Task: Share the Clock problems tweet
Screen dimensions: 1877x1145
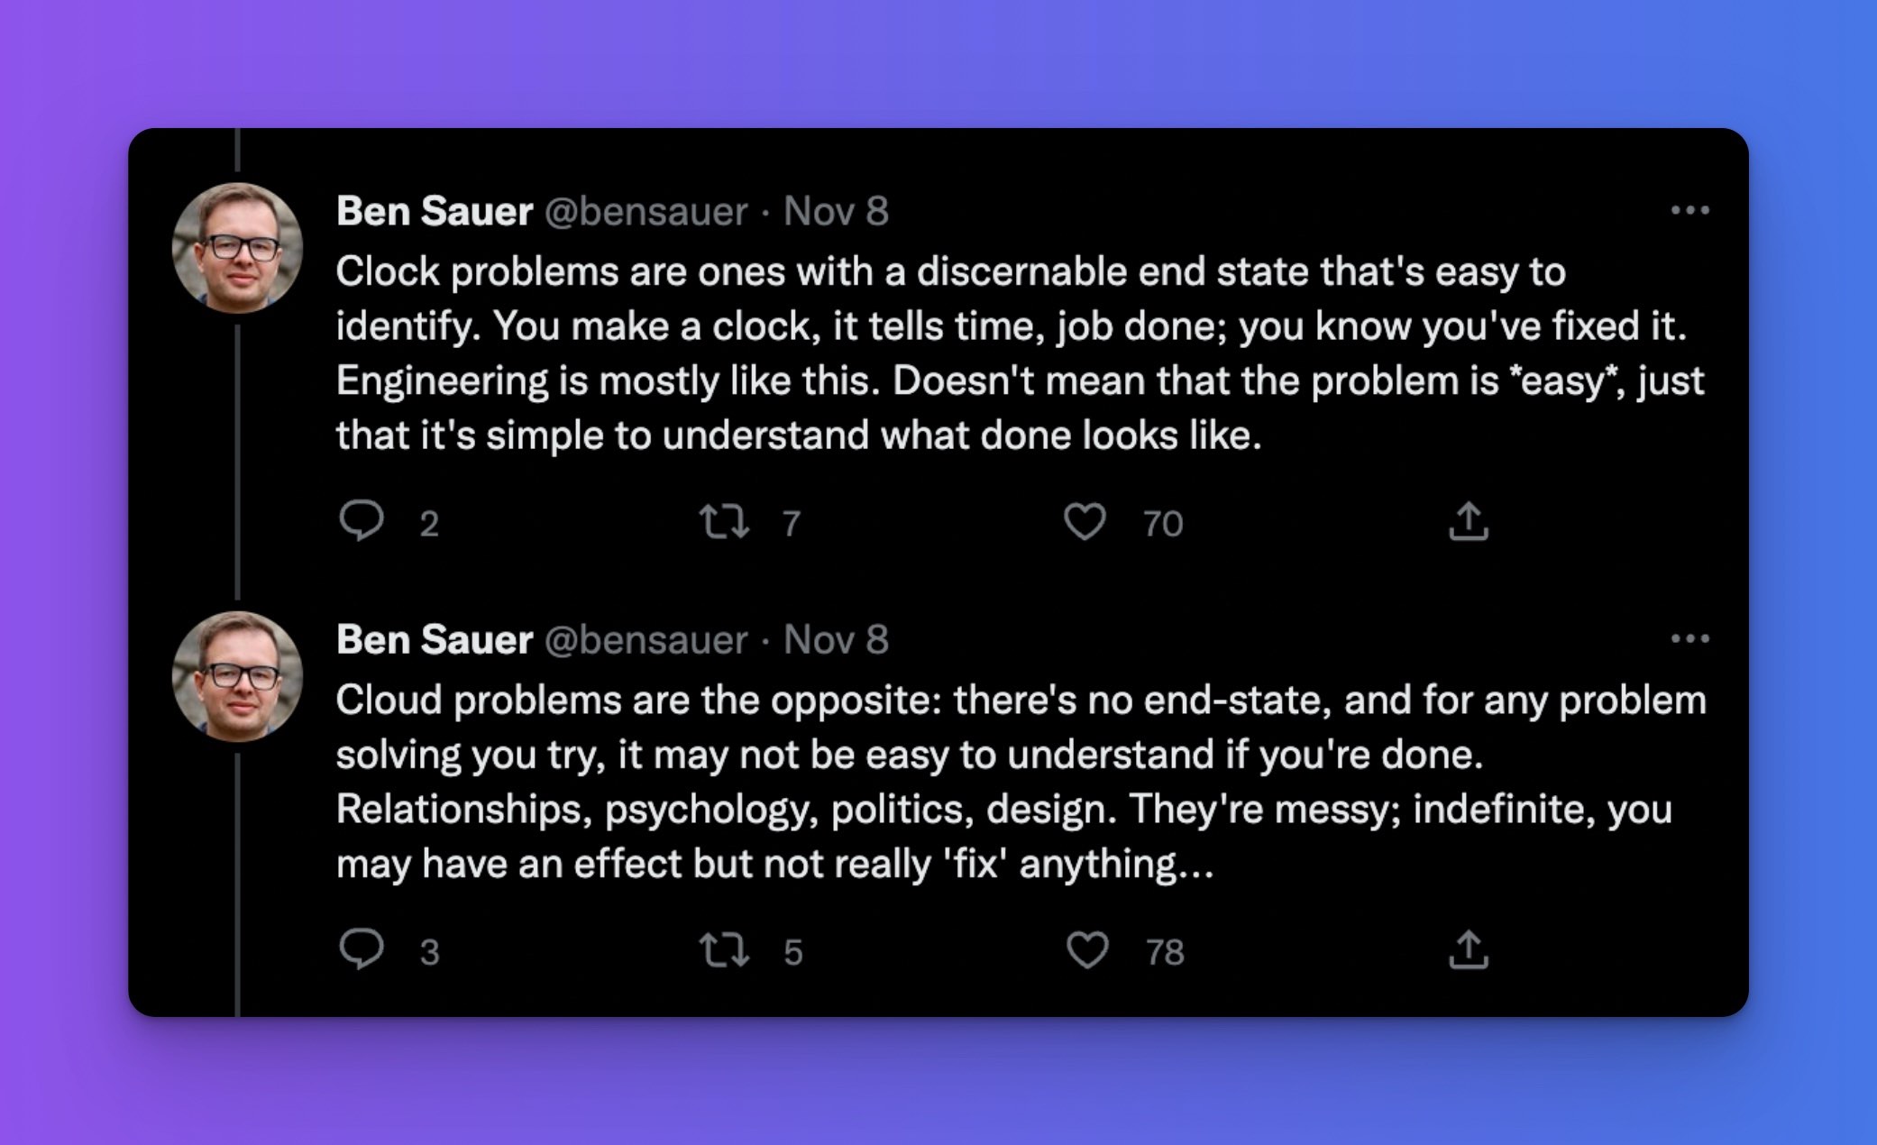Action: (x=1469, y=520)
